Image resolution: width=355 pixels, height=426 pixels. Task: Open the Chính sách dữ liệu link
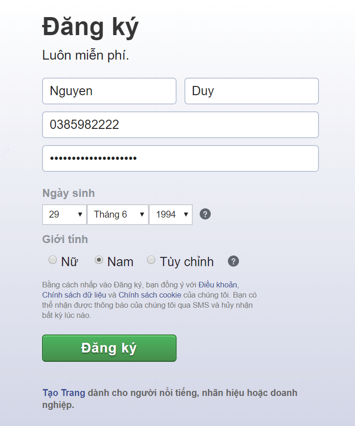coord(74,295)
